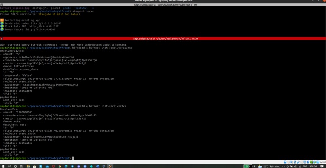Click approver address tz1aSkwEot3L2kmUvcoxzjMomb9mvBNuzFK6
This screenshot has height=168, width=326.
[46, 57]
